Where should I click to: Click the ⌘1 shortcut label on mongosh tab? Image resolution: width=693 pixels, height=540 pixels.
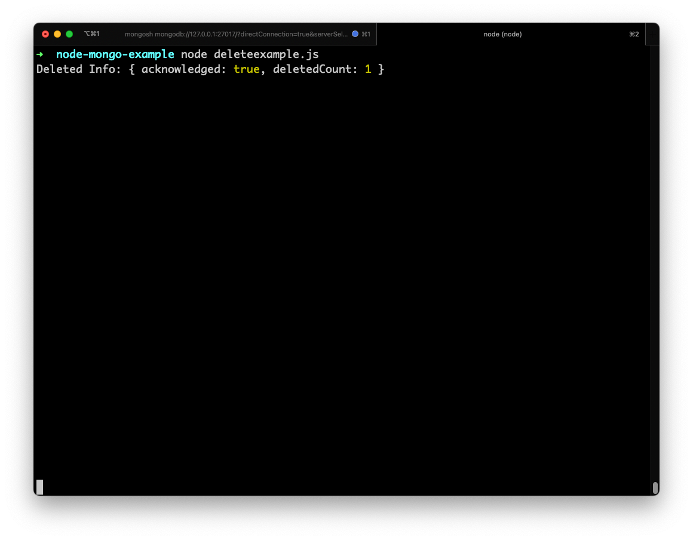(x=366, y=34)
